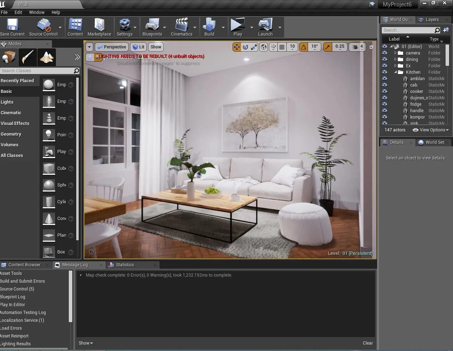This screenshot has height=351, width=453.
Task: Open the Window menu
Action: coord(37,12)
